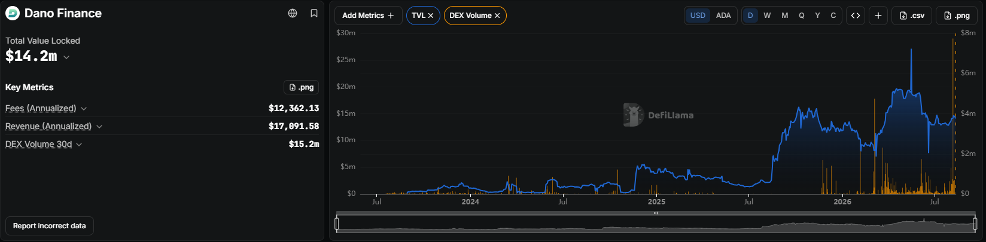
Task: Open the Add Metrics dropdown
Action: (368, 16)
